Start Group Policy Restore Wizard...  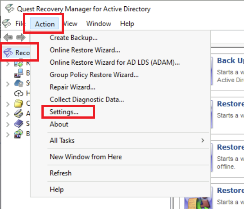[120, 75]
